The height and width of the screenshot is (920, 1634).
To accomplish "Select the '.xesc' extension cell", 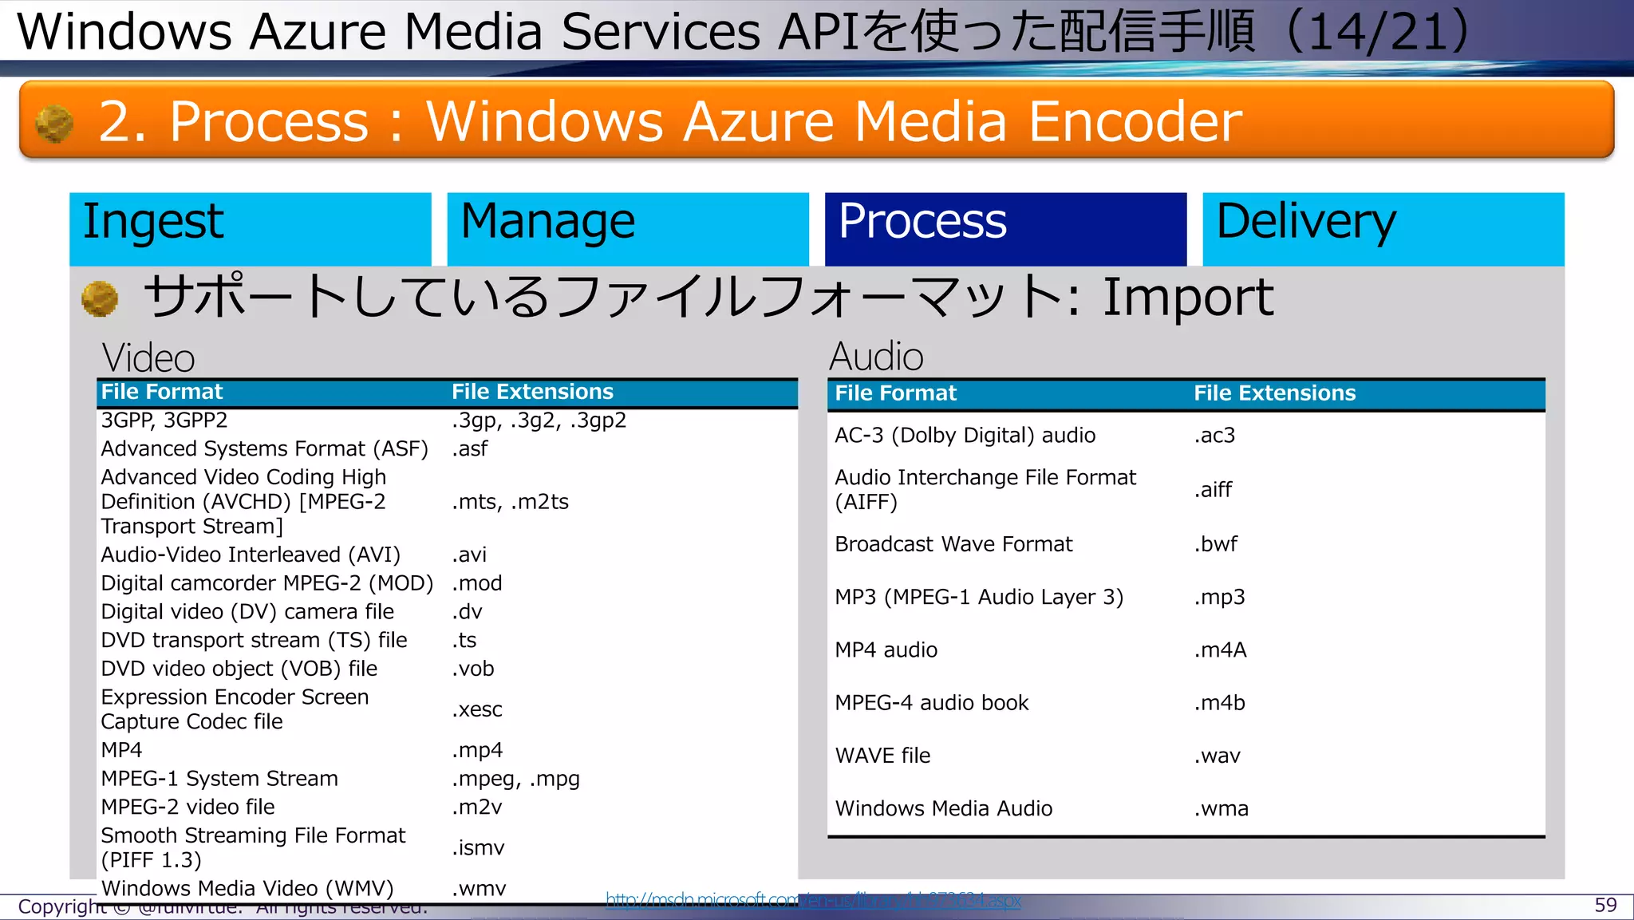I will 477,709.
